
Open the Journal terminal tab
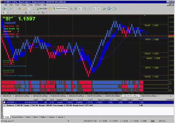pos(60,117)
